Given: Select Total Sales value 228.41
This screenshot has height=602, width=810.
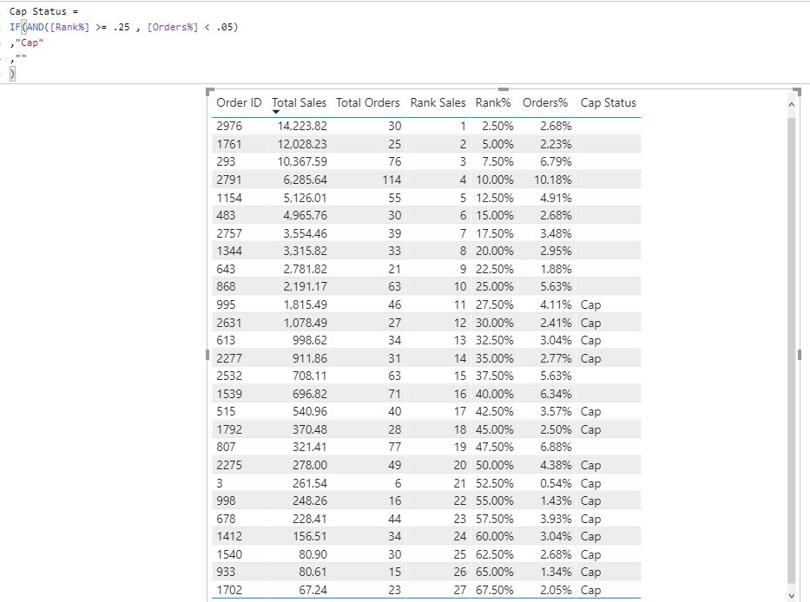Looking at the screenshot, I should [x=310, y=519].
